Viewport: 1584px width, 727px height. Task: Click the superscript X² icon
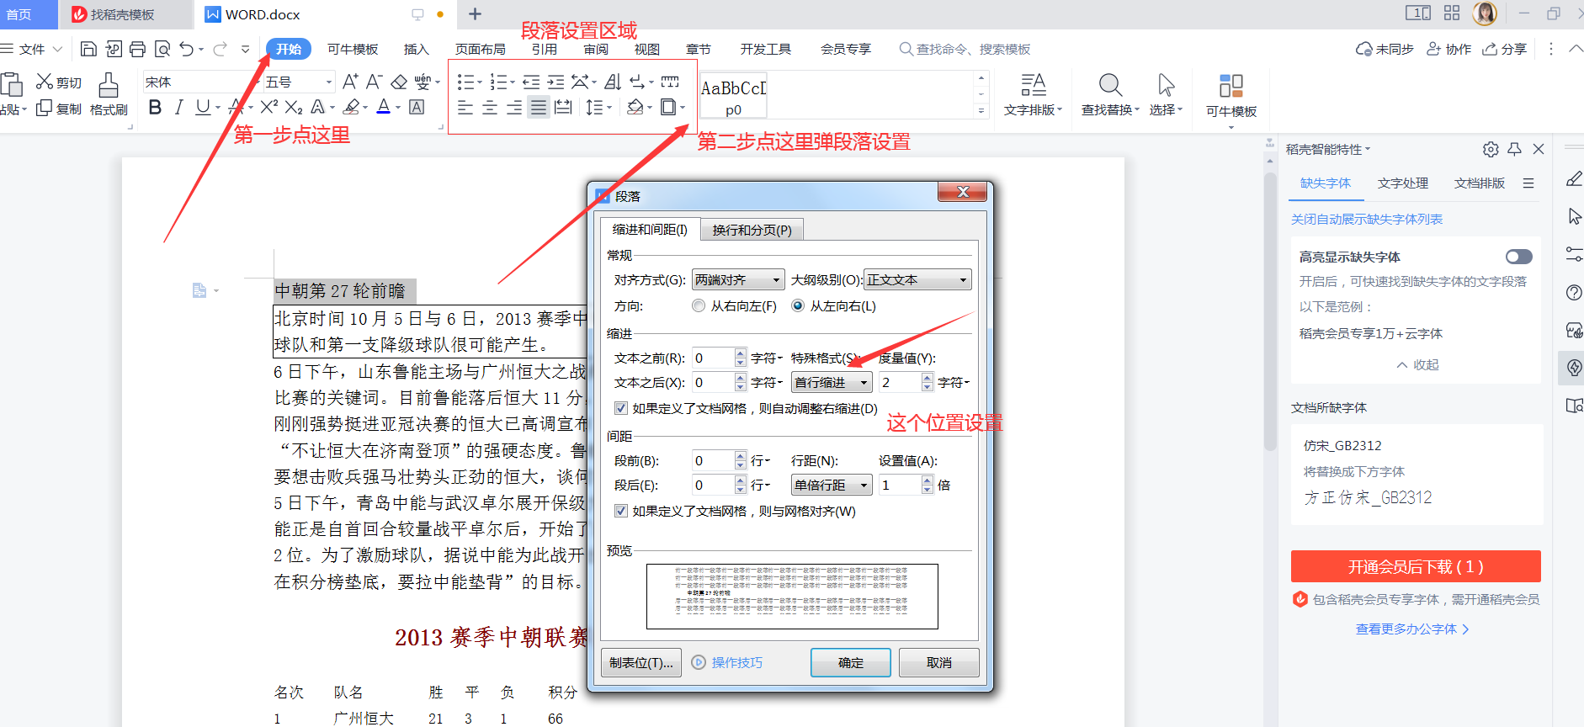pyautogui.click(x=268, y=107)
